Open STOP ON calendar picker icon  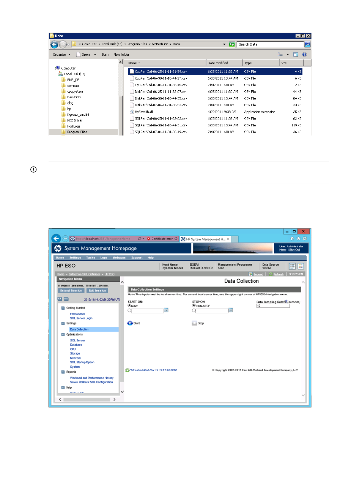pos(231,310)
